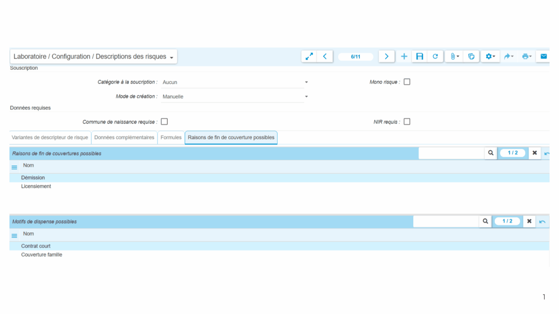Reload the record with refresh icon
Screen dimensions: 559x314
click(435, 57)
